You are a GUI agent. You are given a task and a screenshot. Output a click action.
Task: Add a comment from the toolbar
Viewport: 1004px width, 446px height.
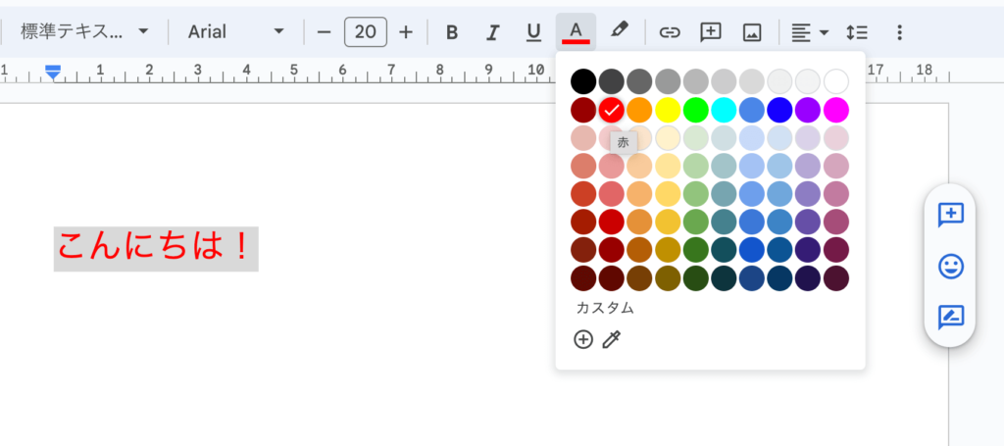pos(711,32)
